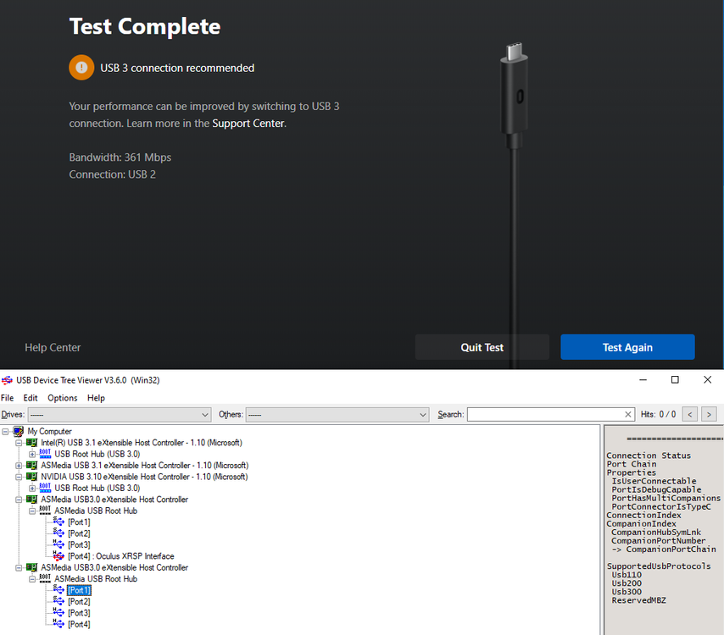Expand the ASMedia USB 3.1 Host Controller node

19,466
